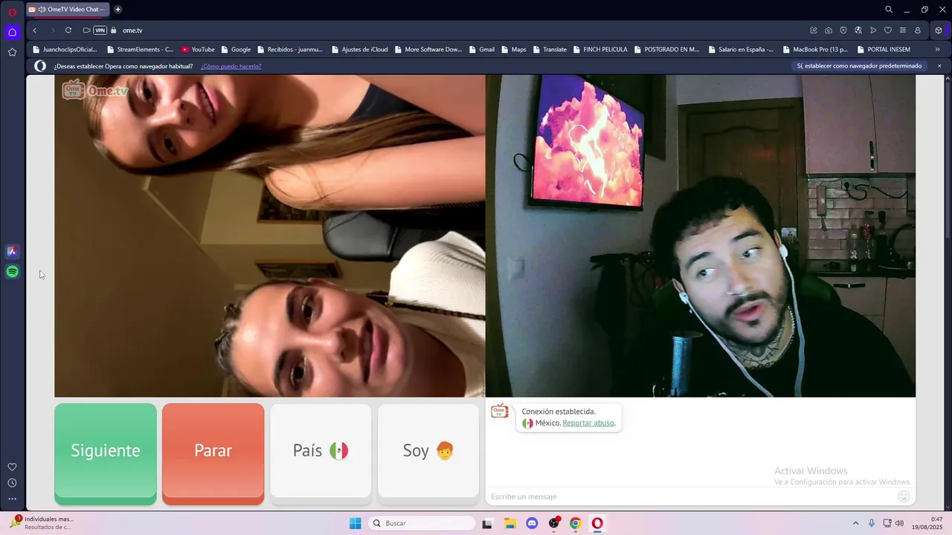Image resolution: width=952 pixels, height=535 pixels.
Task: Click the site lock security icon
Action: tap(114, 30)
